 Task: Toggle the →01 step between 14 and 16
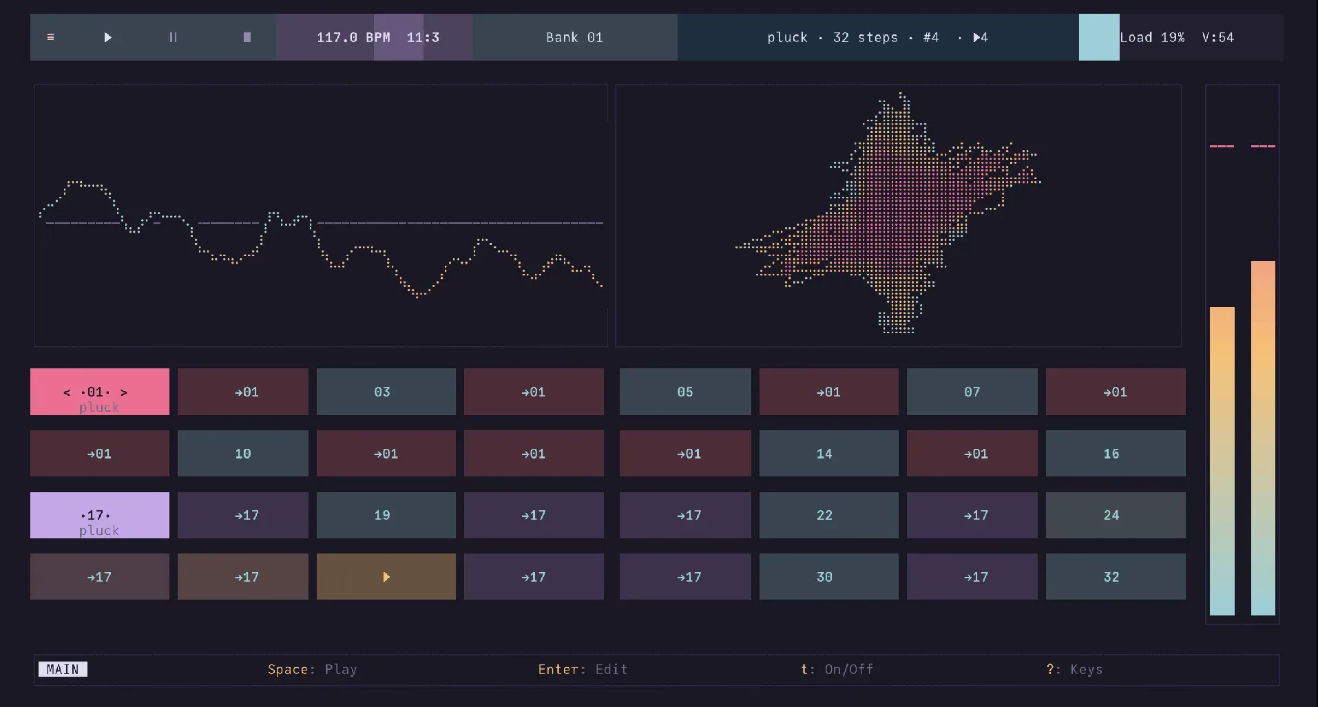[972, 454]
